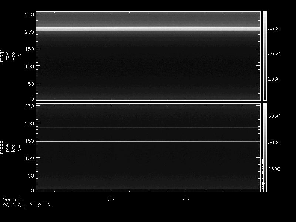Click '100' on the ns keogram y-axis
296x222 pixels.
pyautogui.click(x=30, y=67)
